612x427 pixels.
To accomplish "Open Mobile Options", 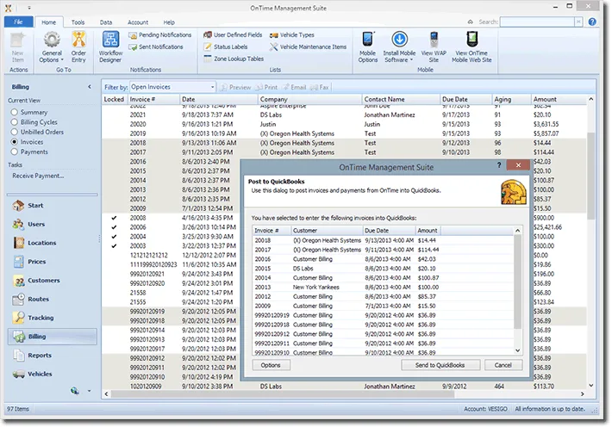I will pos(368,47).
